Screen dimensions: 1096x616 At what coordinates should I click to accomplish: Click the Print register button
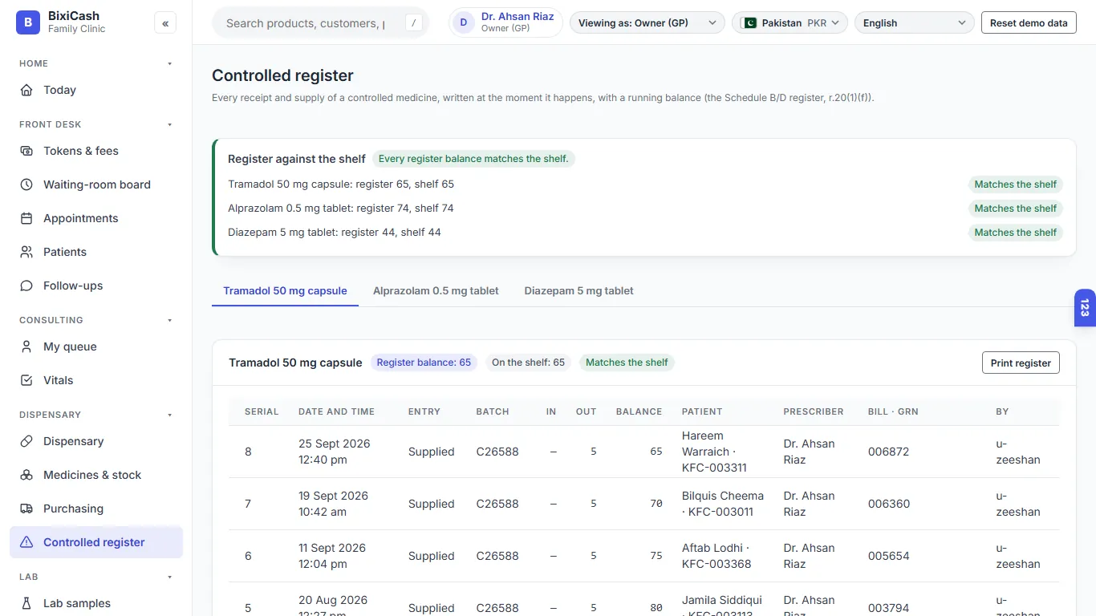(1021, 363)
